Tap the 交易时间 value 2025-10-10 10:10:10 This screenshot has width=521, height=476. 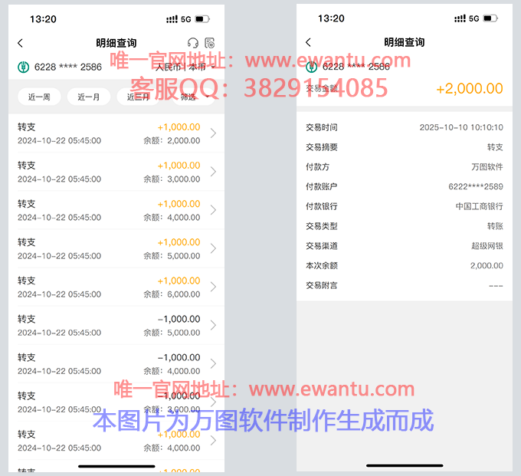461,127
